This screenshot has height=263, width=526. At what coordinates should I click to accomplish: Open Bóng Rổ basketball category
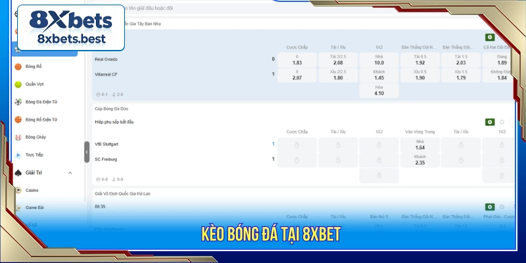34,66
